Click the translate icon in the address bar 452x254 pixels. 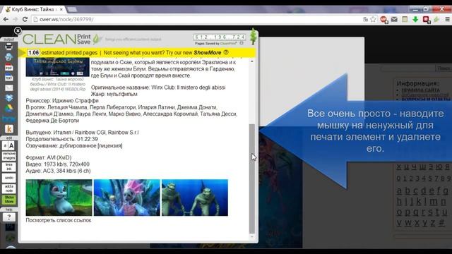(x=366, y=19)
